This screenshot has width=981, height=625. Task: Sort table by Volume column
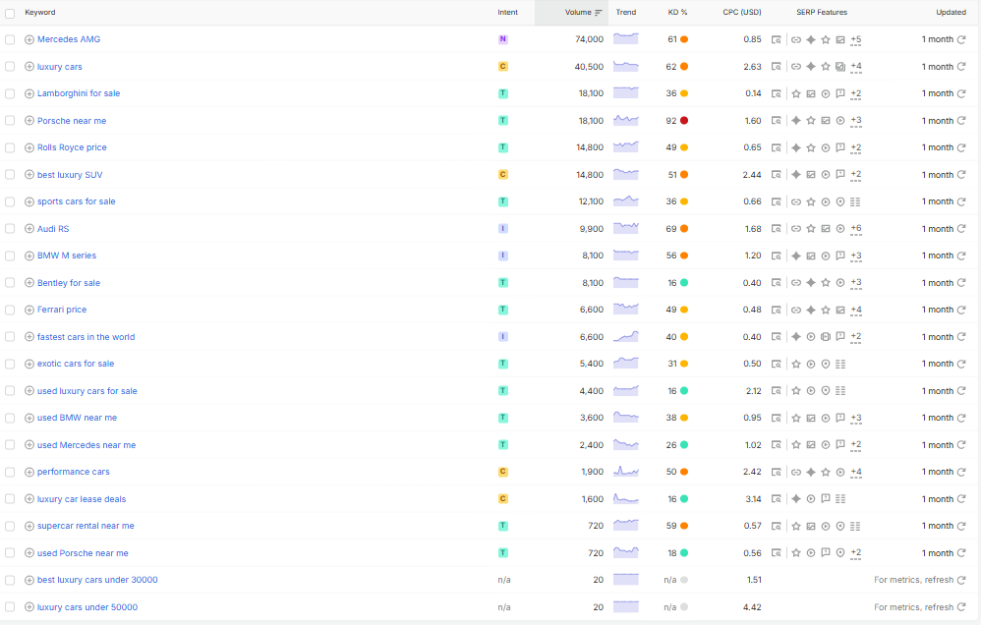click(x=583, y=13)
